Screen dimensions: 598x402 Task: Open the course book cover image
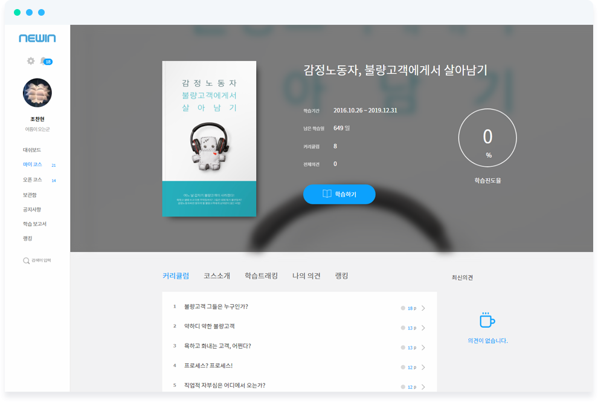(x=209, y=139)
